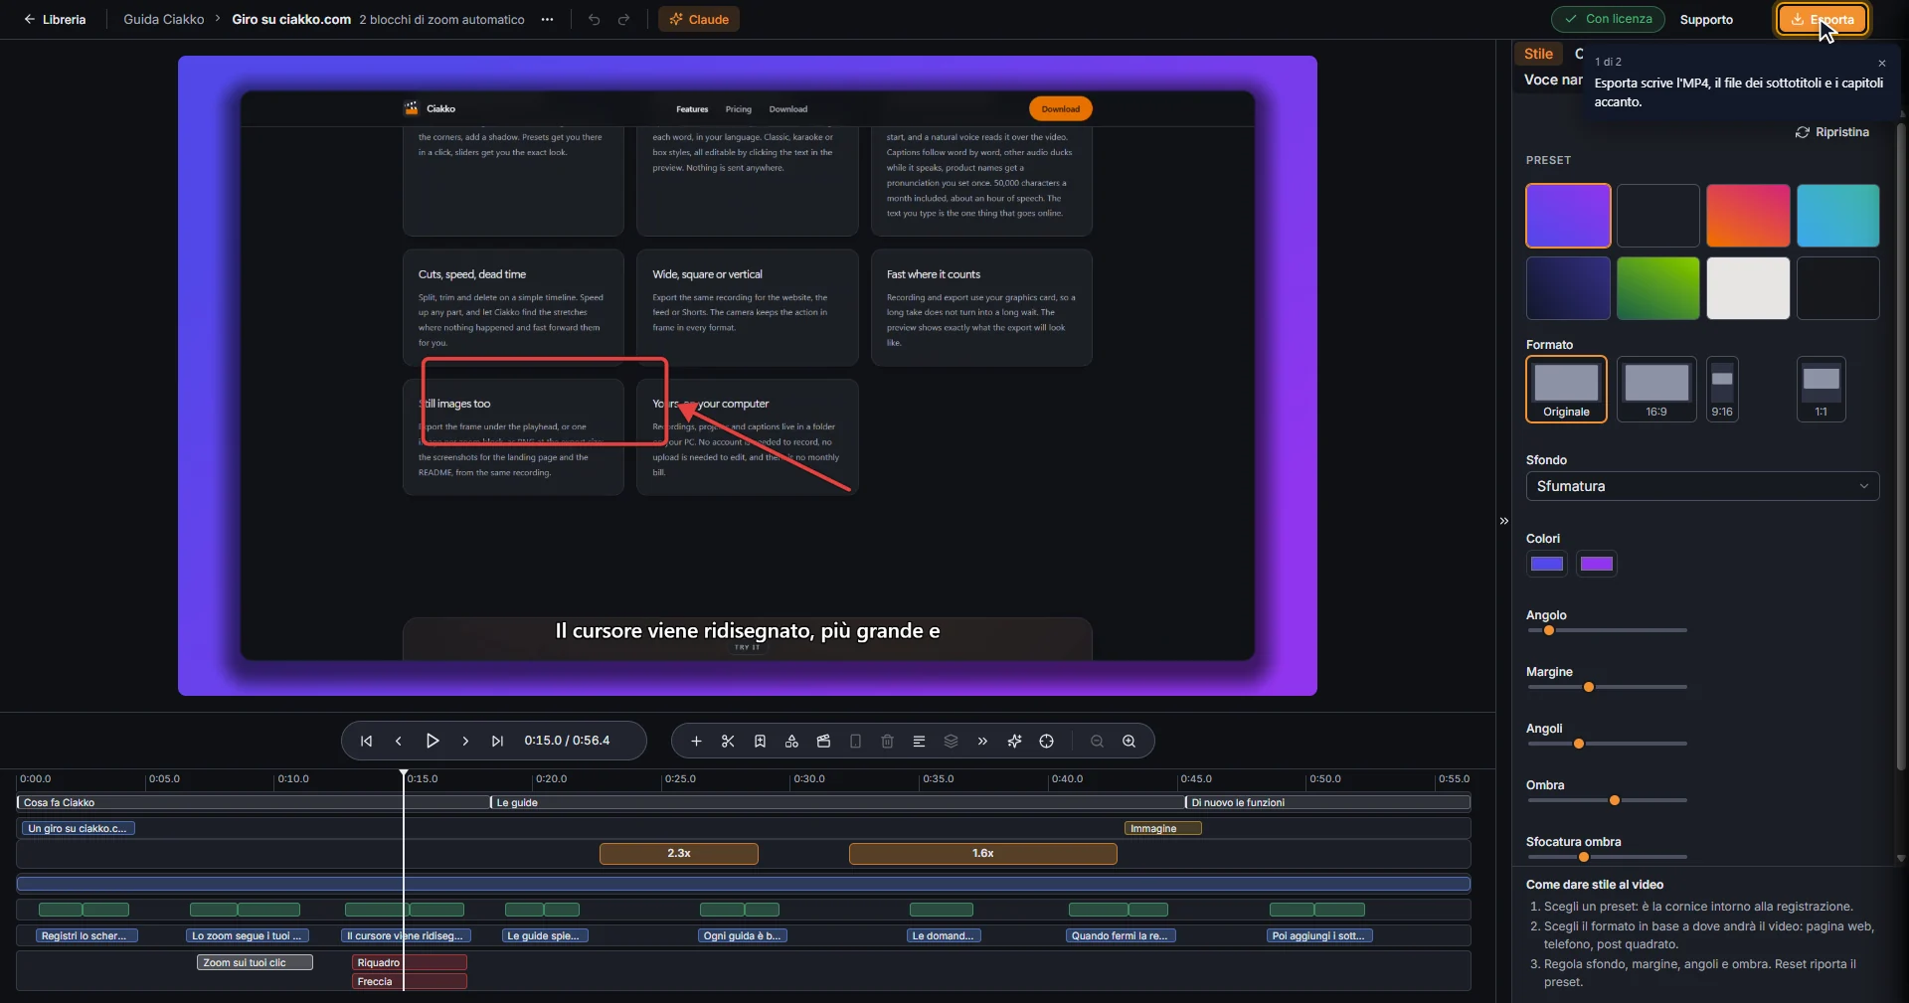Click the text lines captions icon
The height and width of the screenshot is (1003, 1909).
(x=919, y=741)
